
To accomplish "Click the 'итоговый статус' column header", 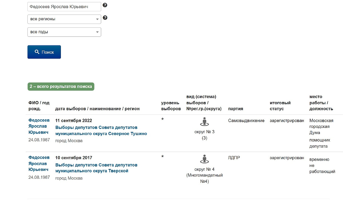I will 280,106.
